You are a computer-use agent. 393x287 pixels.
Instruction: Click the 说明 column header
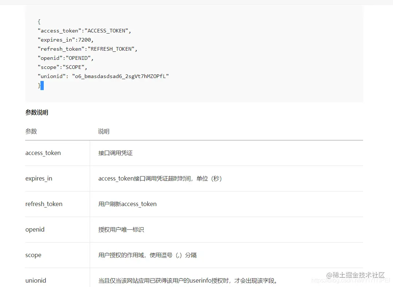tap(104, 131)
